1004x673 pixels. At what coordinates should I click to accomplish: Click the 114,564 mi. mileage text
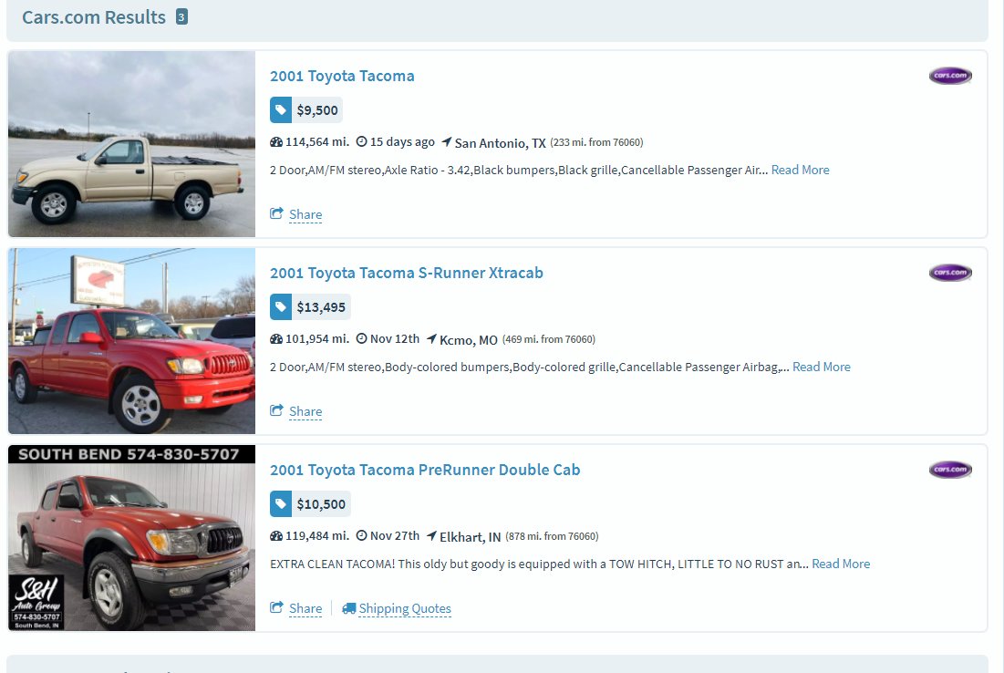click(x=317, y=142)
